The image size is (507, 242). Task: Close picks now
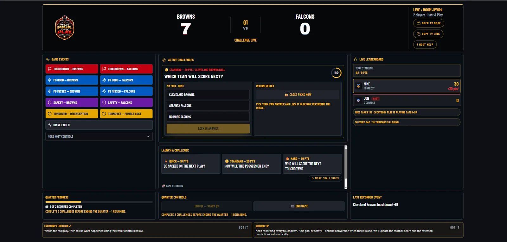(298, 95)
